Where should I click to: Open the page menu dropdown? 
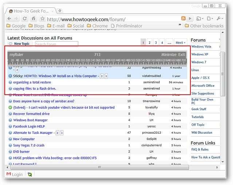pos(210,19)
